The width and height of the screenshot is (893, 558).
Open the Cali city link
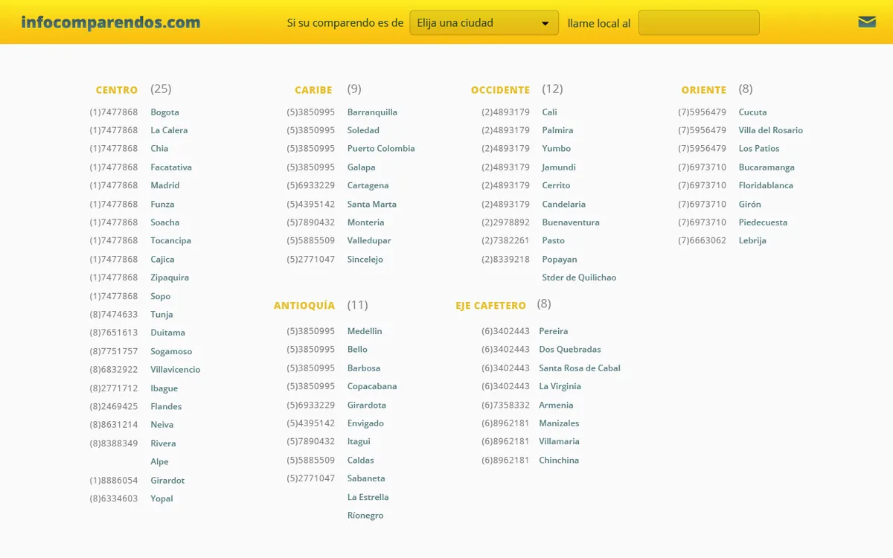coord(549,112)
